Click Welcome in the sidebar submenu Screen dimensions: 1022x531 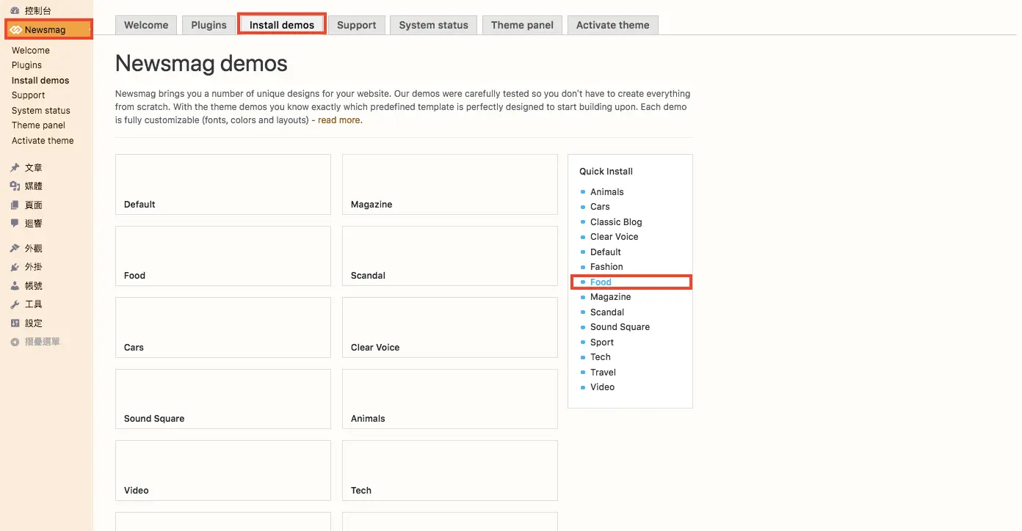(x=31, y=51)
